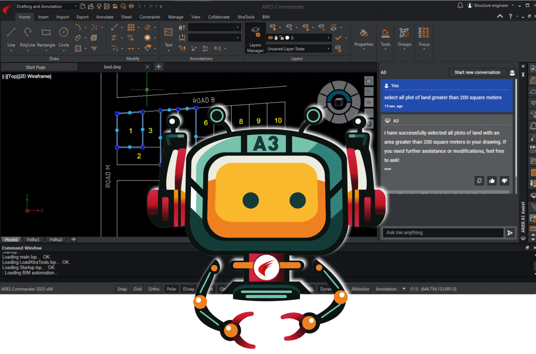Toggle Snap in status bar

pos(122,289)
